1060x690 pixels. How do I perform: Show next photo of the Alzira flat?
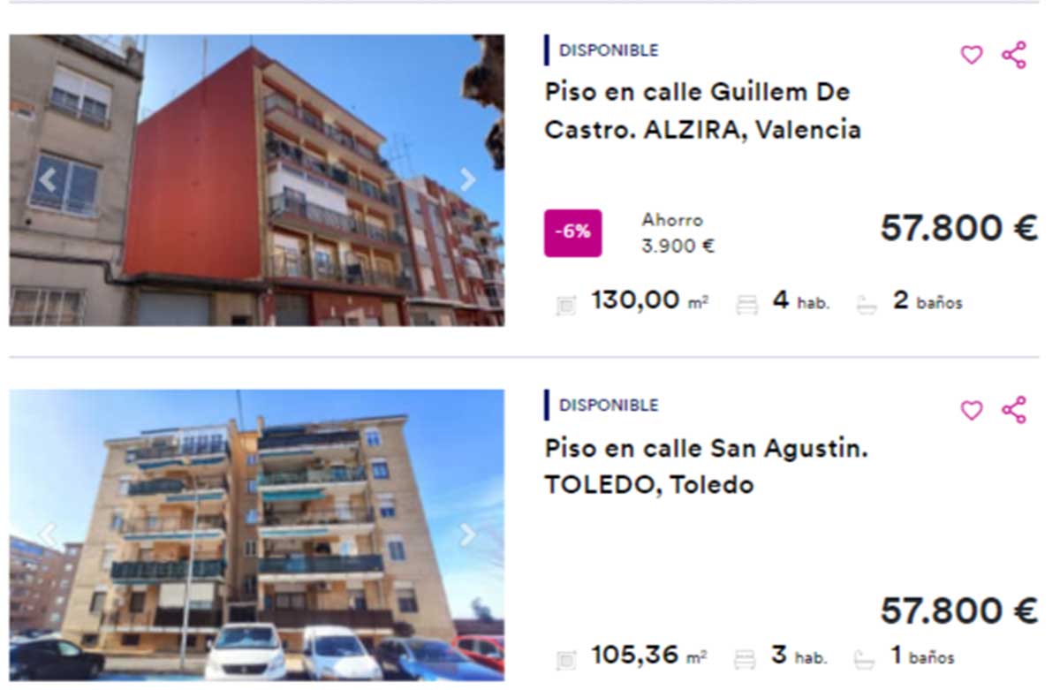[x=467, y=180]
